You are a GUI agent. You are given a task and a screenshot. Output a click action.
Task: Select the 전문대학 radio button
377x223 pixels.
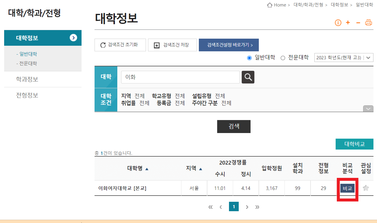point(283,58)
